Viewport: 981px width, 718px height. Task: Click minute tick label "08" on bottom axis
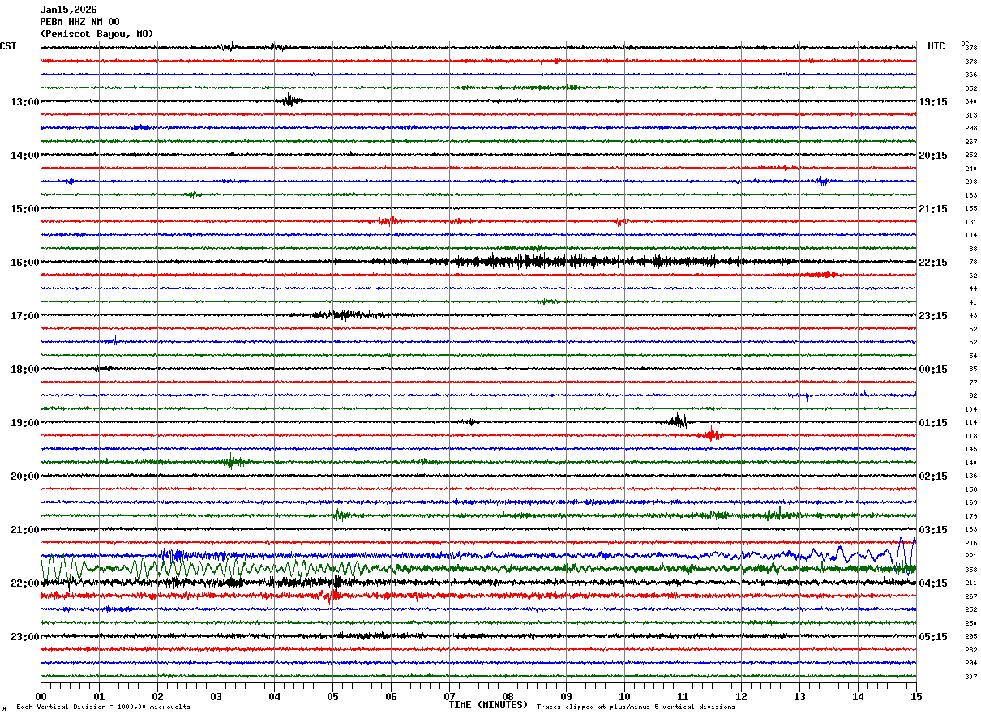point(508,697)
